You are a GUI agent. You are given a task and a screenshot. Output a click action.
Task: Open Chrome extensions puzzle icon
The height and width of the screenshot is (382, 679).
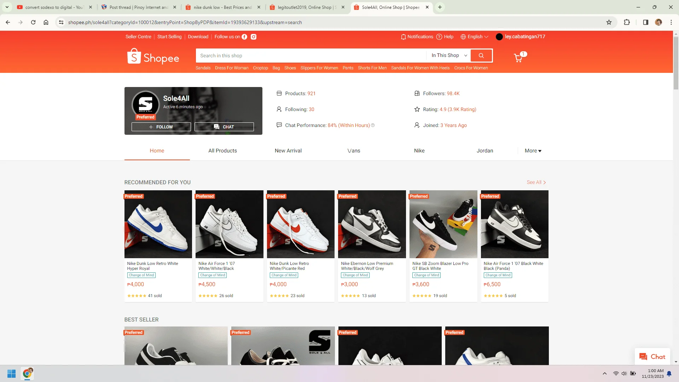point(627,22)
